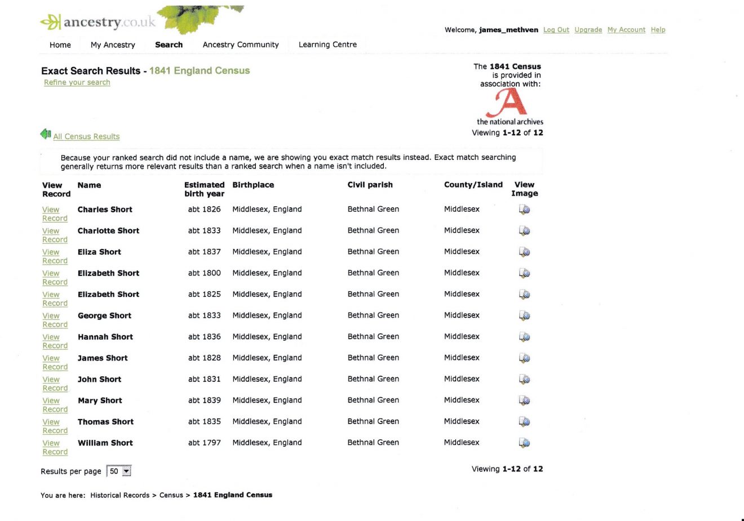Open View Record for Mary Short
This screenshot has width=744, height=521.
(x=55, y=405)
